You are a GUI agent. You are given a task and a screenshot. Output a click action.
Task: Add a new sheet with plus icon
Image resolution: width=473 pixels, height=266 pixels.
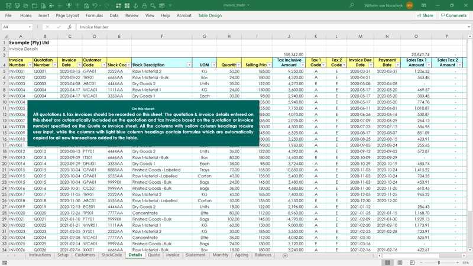285,255
